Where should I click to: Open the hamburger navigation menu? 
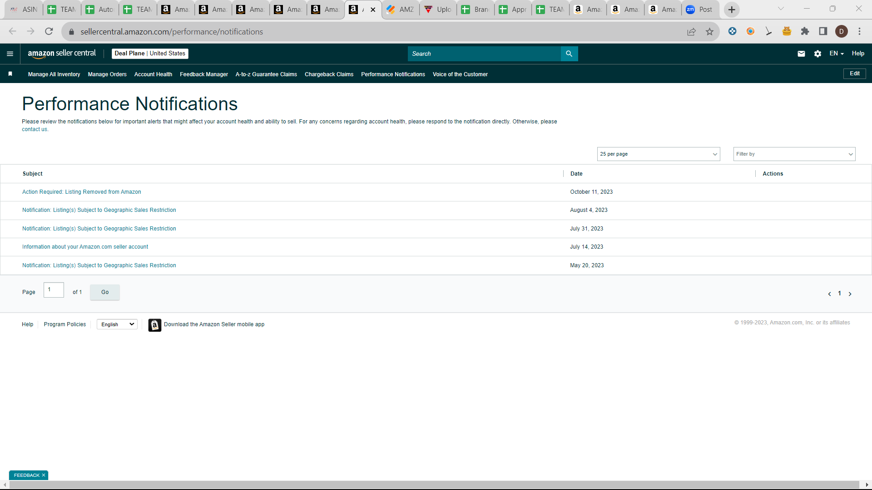pyautogui.click(x=10, y=54)
